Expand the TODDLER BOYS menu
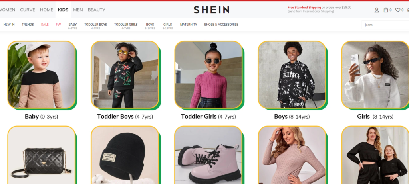 tap(95, 26)
